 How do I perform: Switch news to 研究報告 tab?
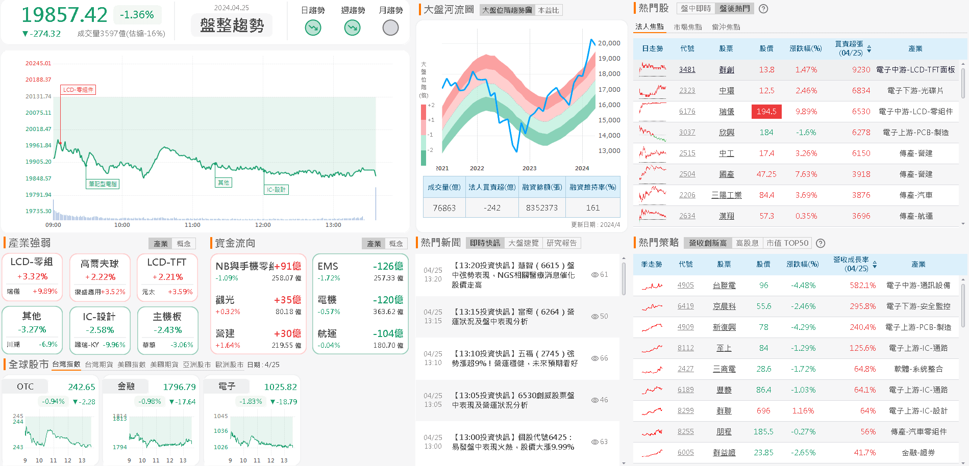click(x=561, y=243)
